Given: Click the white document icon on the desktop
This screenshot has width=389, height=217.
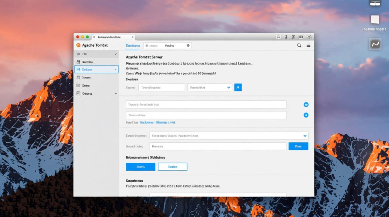Looking at the screenshot, I should (375, 20).
